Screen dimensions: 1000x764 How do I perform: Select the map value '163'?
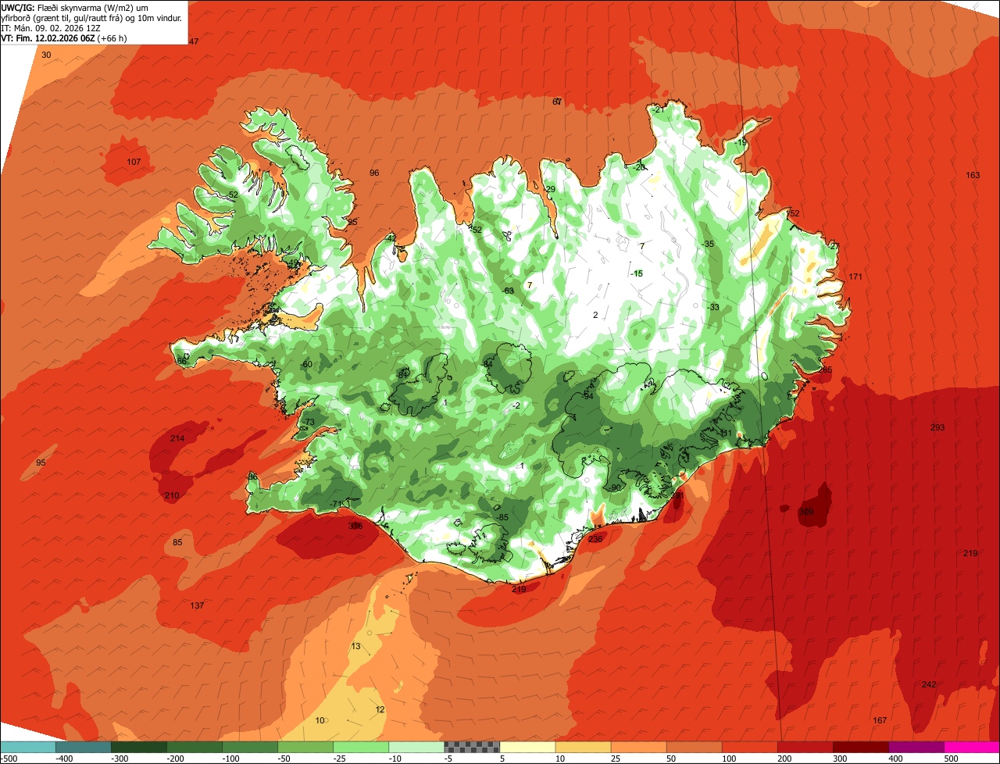(x=973, y=175)
